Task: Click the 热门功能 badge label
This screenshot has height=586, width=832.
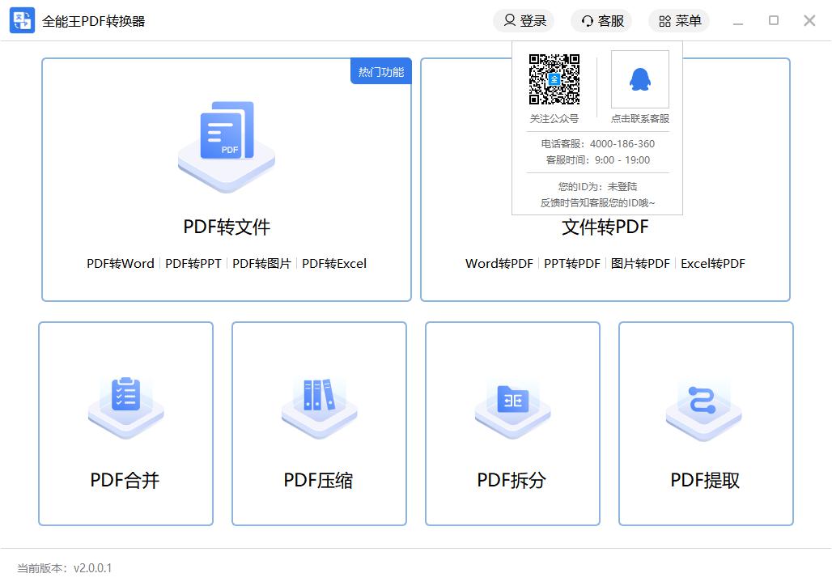Action: tap(380, 71)
